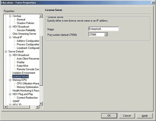Click the license server Name field

[104, 29]
